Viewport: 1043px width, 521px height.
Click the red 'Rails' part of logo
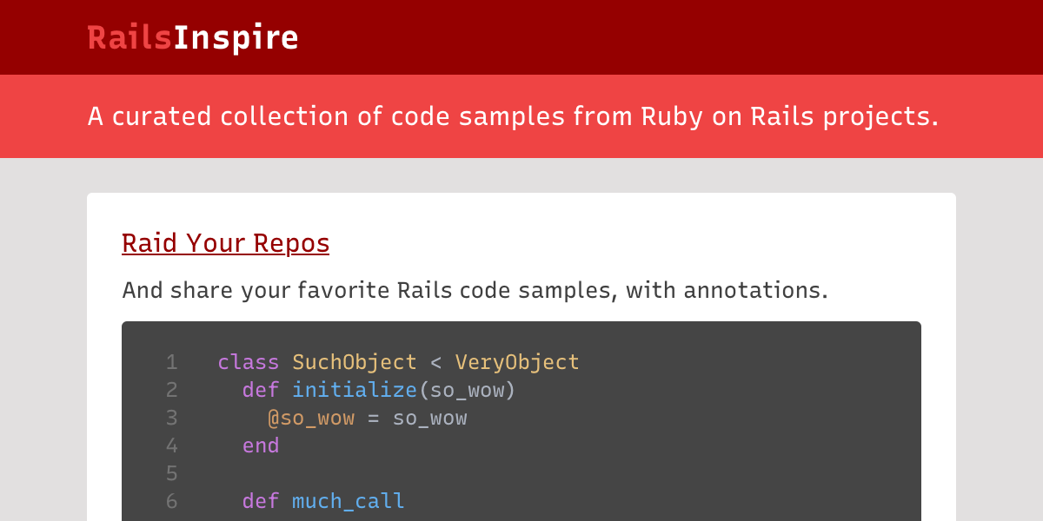coord(130,37)
